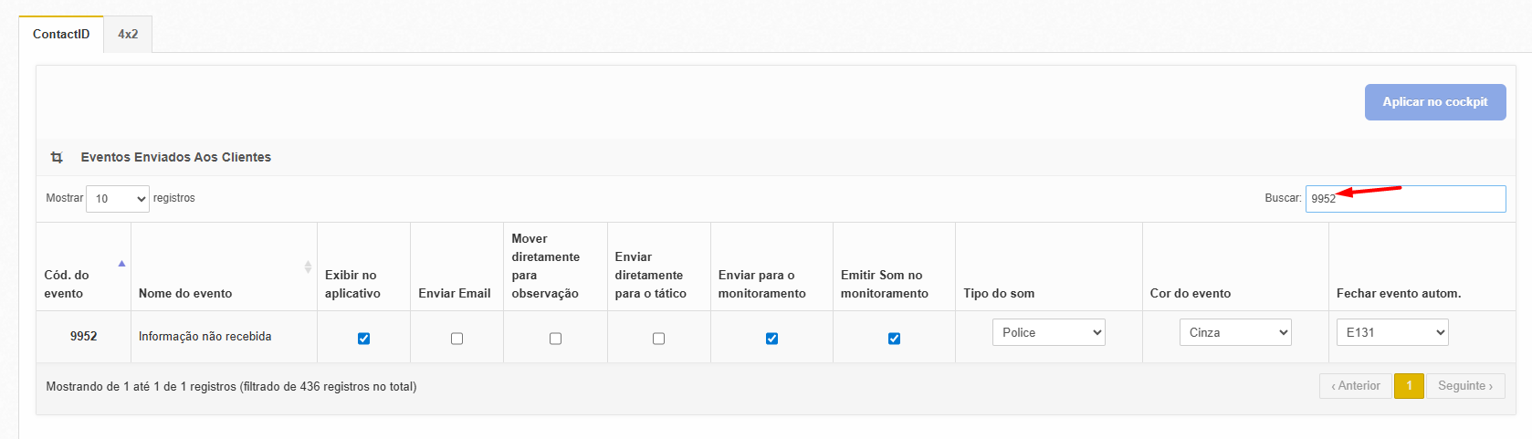Click the crop icon beside Eventos Enviados
The height and width of the screenshot is (439, 1532).
tap(57, 157)
